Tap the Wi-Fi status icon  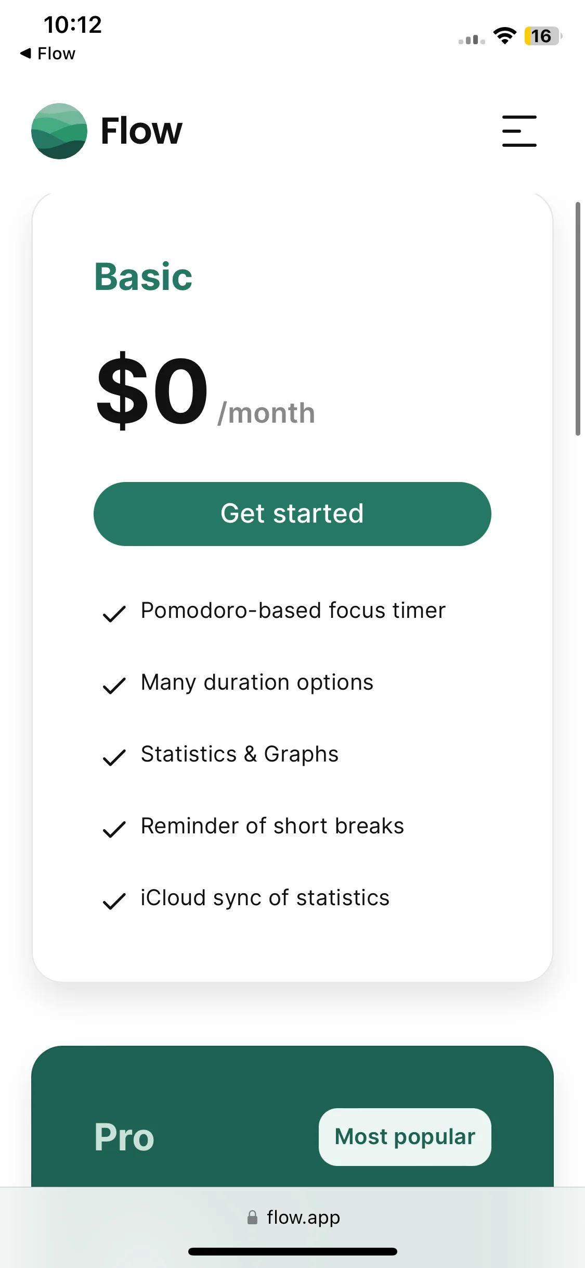coord(504,36)
